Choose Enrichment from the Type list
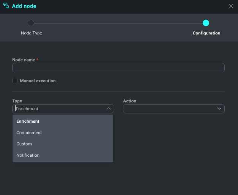Screen dimensions: 238x195 click(63, 121)
